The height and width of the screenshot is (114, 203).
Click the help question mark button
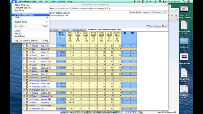click(x=165, y=12)
